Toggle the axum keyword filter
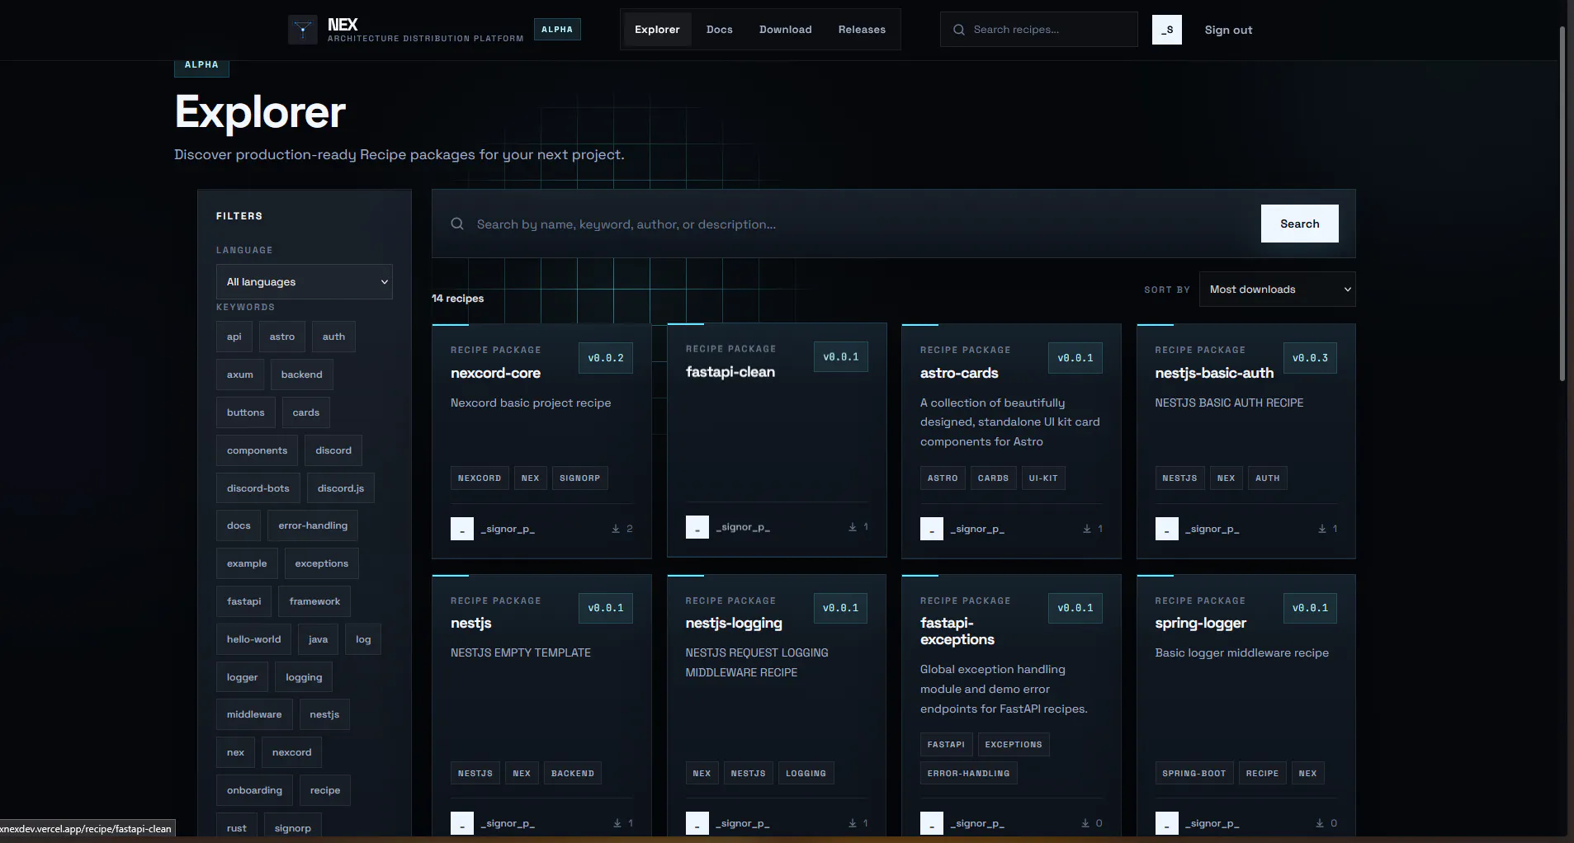Viewport: 1574px width, 843px height. click(x=240, y=374)
